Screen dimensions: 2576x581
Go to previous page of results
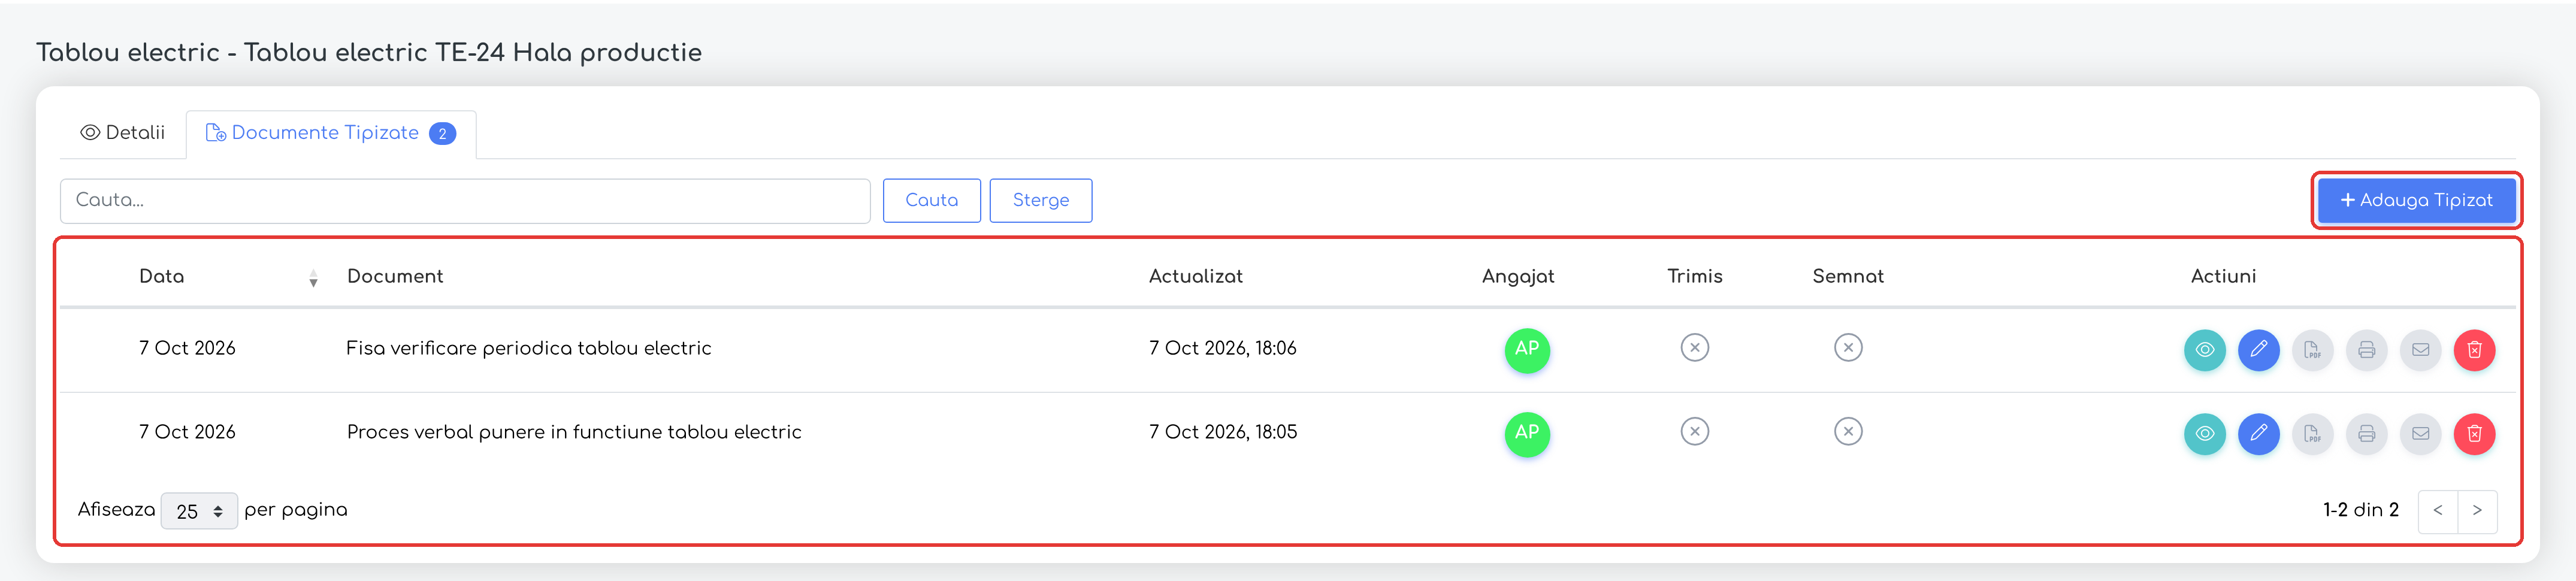[x=2438, y=511]
